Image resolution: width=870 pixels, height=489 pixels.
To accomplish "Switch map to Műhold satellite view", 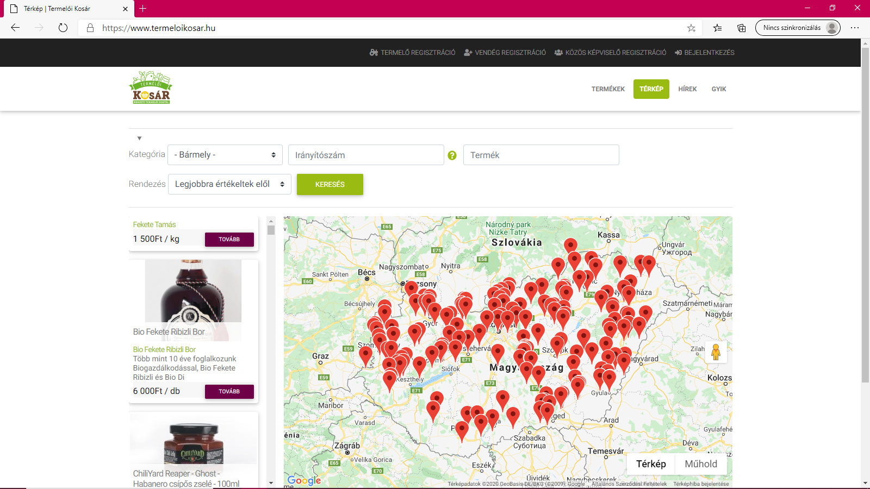I will click(701, 464).
